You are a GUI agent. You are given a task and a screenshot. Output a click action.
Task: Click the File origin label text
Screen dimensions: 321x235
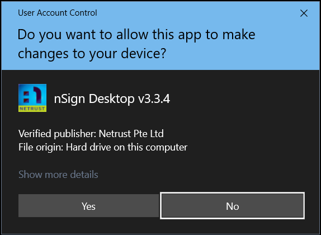41,147
